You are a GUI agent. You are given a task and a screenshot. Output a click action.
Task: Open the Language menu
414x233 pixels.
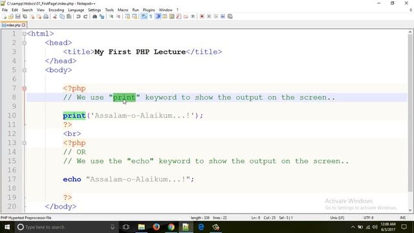[76, 10]
